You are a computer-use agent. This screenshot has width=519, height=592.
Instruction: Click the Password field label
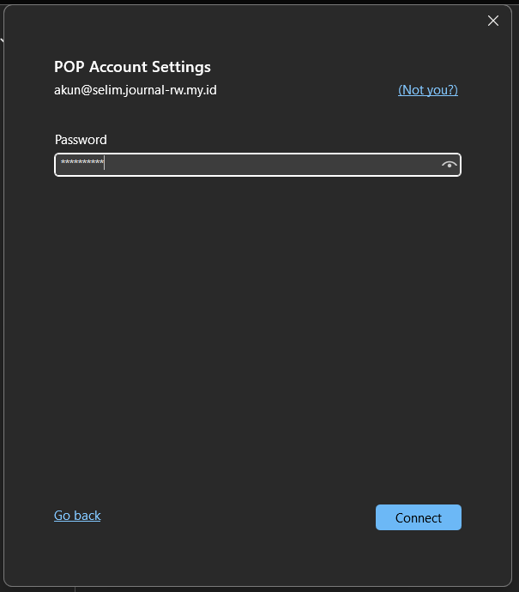[x=81, y=140]
